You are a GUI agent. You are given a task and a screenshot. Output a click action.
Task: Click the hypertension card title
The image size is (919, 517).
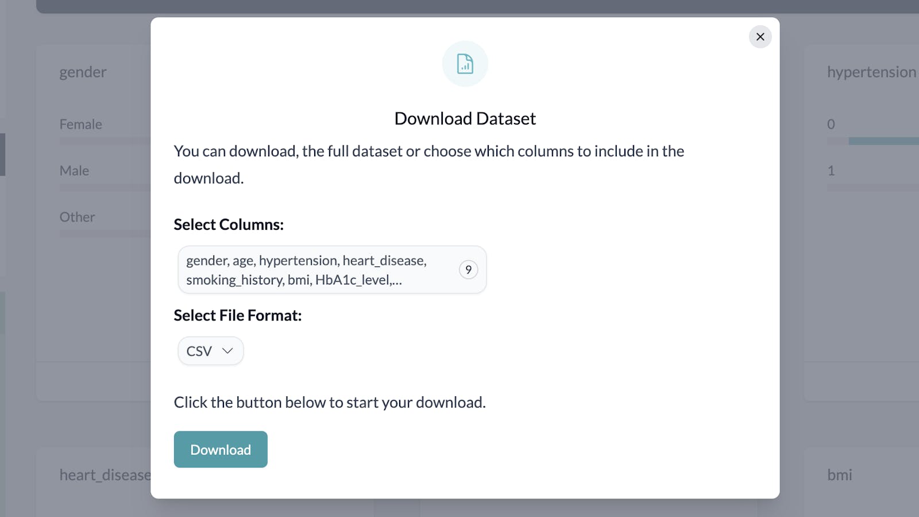point(871,72)
